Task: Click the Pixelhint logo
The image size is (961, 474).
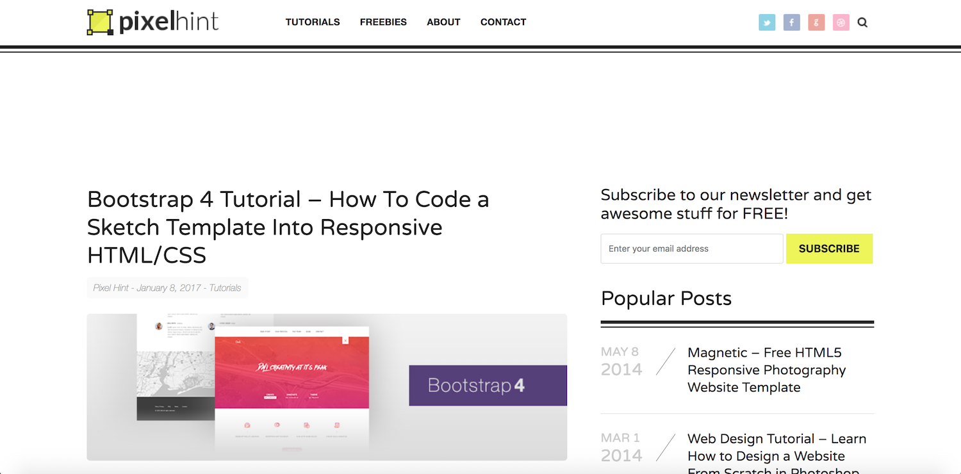Action: pos(152,22)
